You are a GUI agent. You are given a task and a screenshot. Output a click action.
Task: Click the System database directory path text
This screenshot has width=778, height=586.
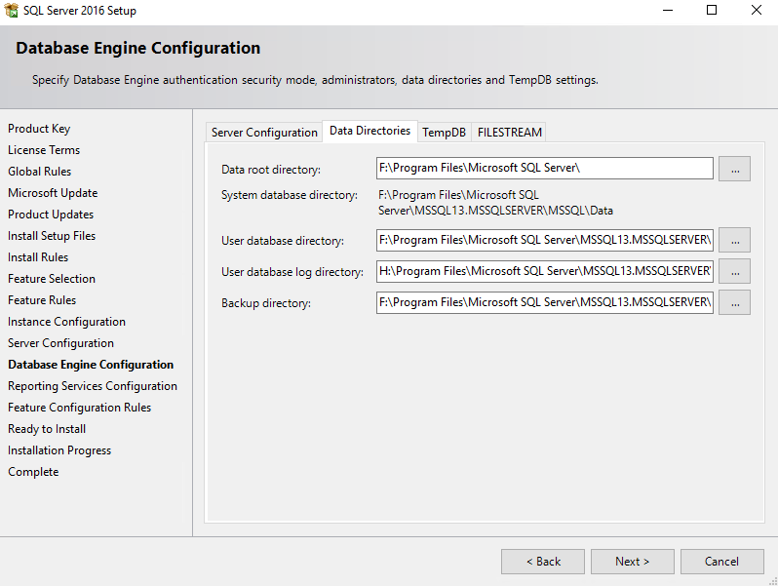[495, 203]
